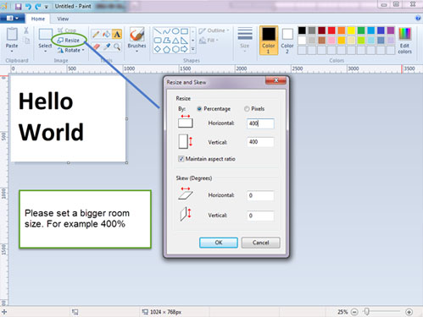Adjust the zoom slider handle
Screen dimensions: 423x317
pyautogui.click(x=366, y=311)
